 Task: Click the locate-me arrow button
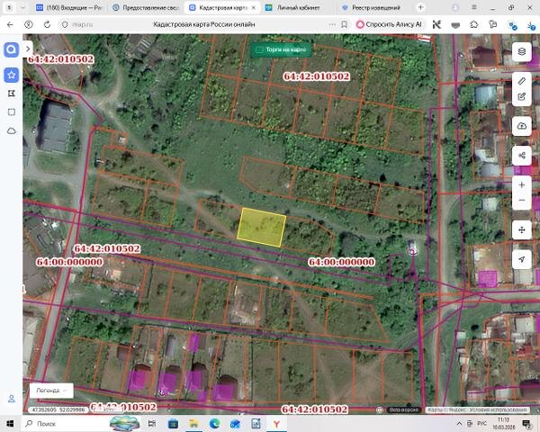[x=522, y=259]
